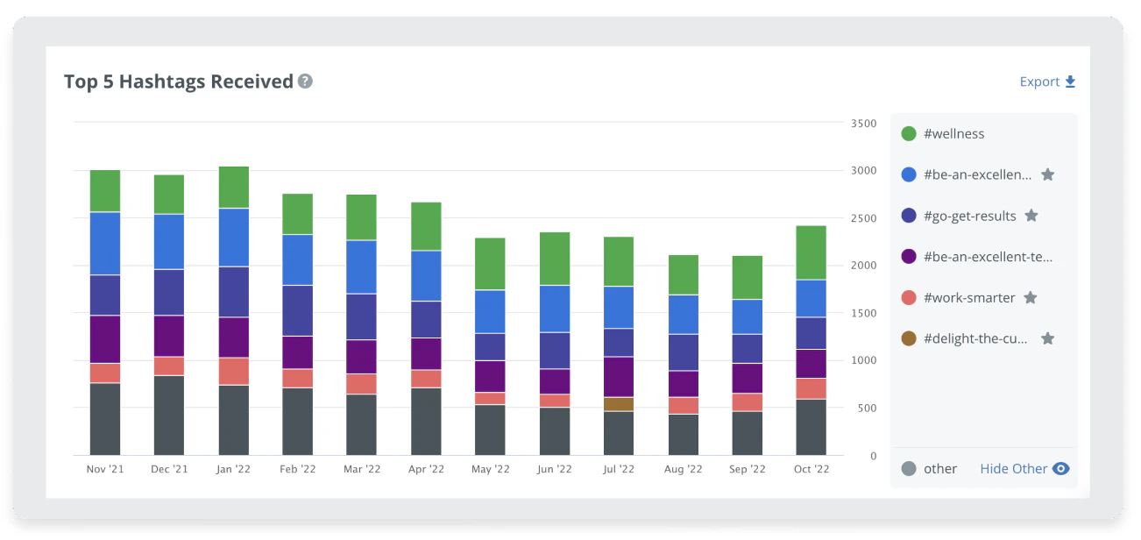Viewport: 1141px width, 540px height.
Task: Click the Export link
Action: click(1047, 82)
